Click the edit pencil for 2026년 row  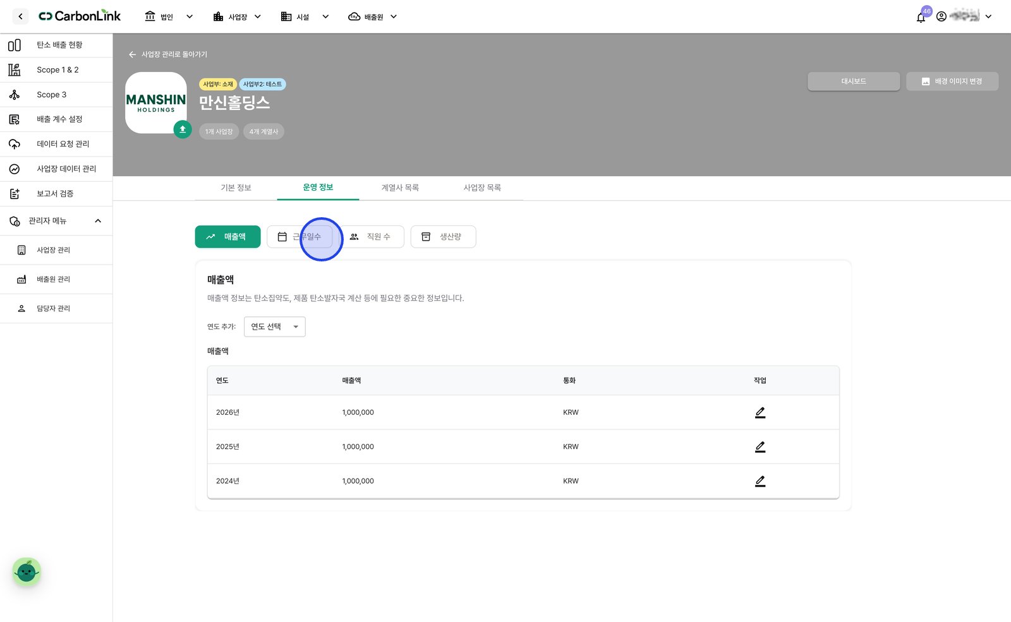(760, 412)
